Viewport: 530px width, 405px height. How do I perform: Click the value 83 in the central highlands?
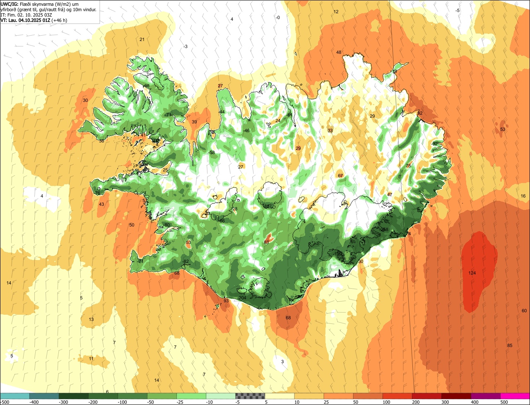pyautogui.click(x=267, y=242)
